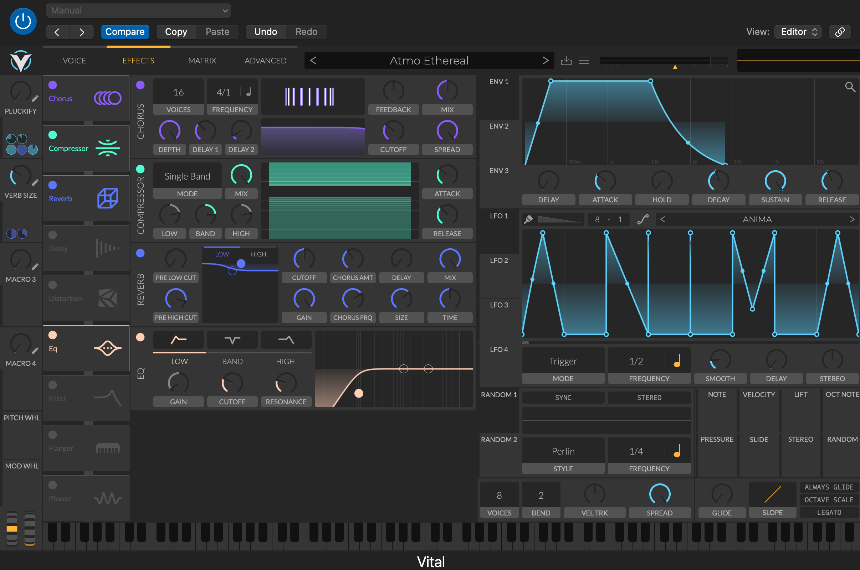Open the View Editor dropdown
This screenshot has width=860, height=570.
tap(798, 32)
